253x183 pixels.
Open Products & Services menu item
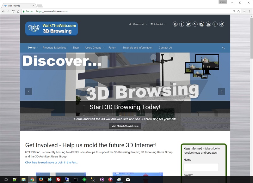(54, 48)
